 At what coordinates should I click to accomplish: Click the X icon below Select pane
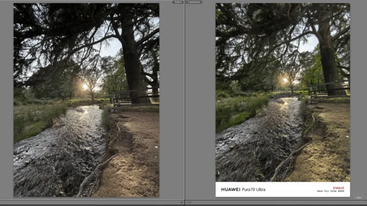[181, 202]
